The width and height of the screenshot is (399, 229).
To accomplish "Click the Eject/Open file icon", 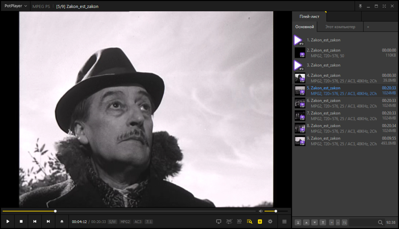I will tap(62, 221).
